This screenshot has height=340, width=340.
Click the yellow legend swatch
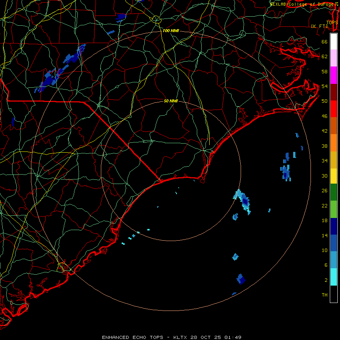[x=334, y=176]
